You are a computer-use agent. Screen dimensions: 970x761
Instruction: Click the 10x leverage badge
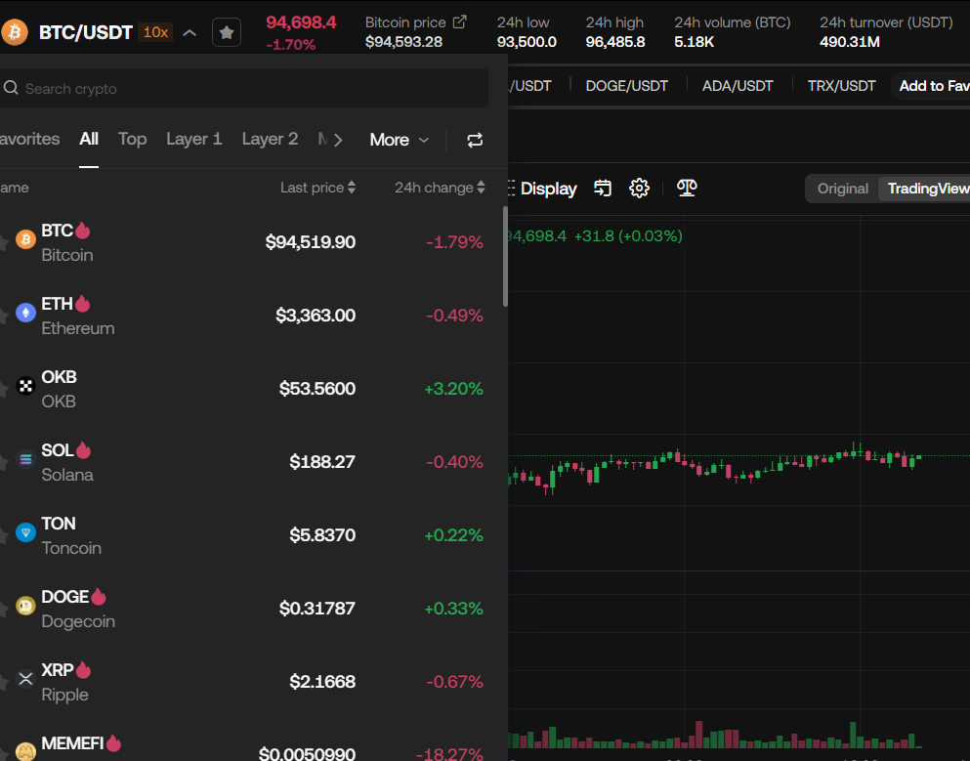coord(155,32)
